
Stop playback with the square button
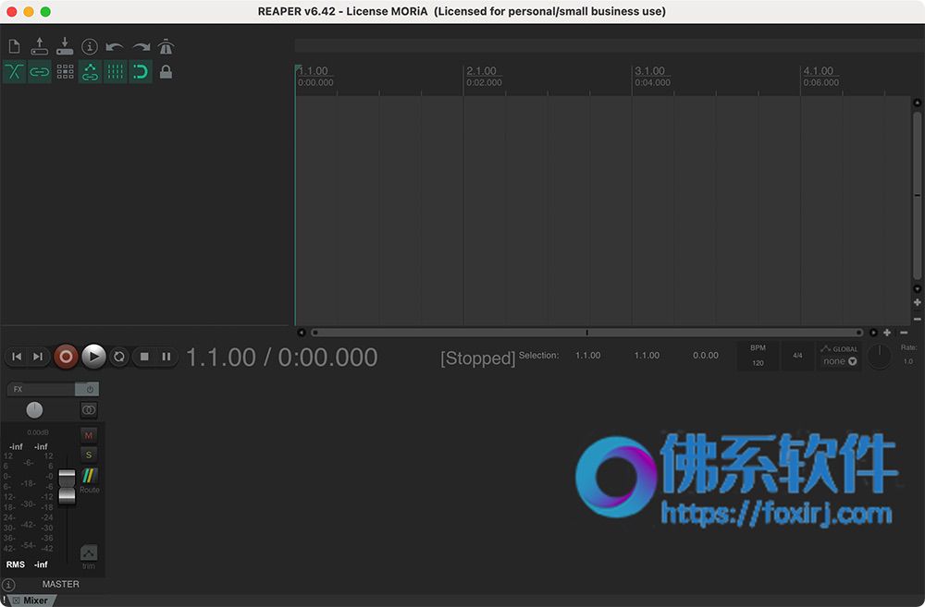tap(144, 357)
